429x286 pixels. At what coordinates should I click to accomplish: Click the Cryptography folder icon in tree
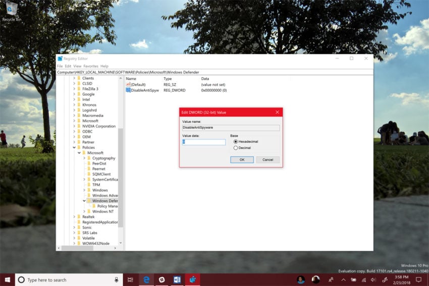click(x=89, y=158)
